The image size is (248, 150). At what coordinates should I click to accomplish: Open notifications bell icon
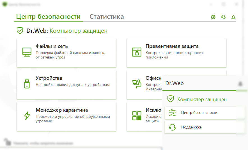point(233,17)
